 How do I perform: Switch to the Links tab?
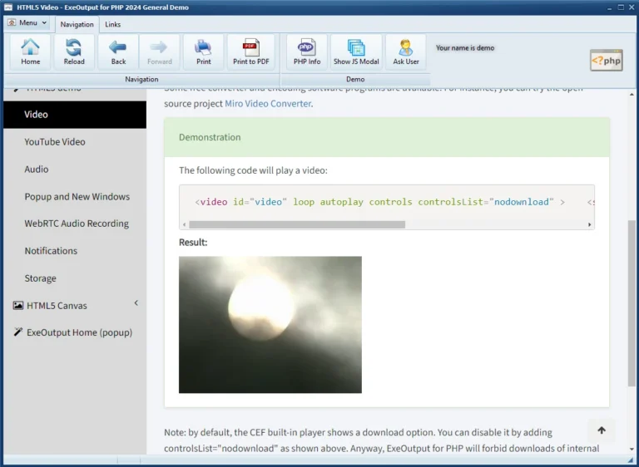point(112,24)
